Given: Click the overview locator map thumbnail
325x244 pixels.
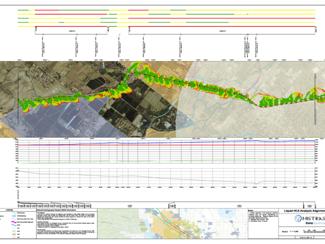Looking at the screenshot, I should coord(172,223).
